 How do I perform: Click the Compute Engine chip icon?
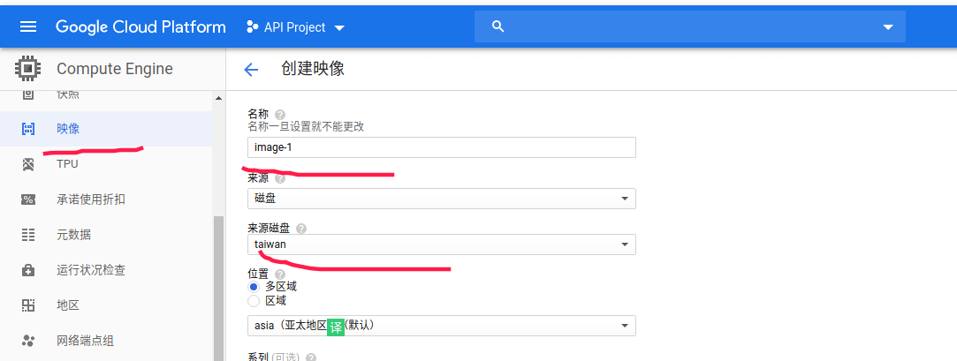(x=28, y=69)
